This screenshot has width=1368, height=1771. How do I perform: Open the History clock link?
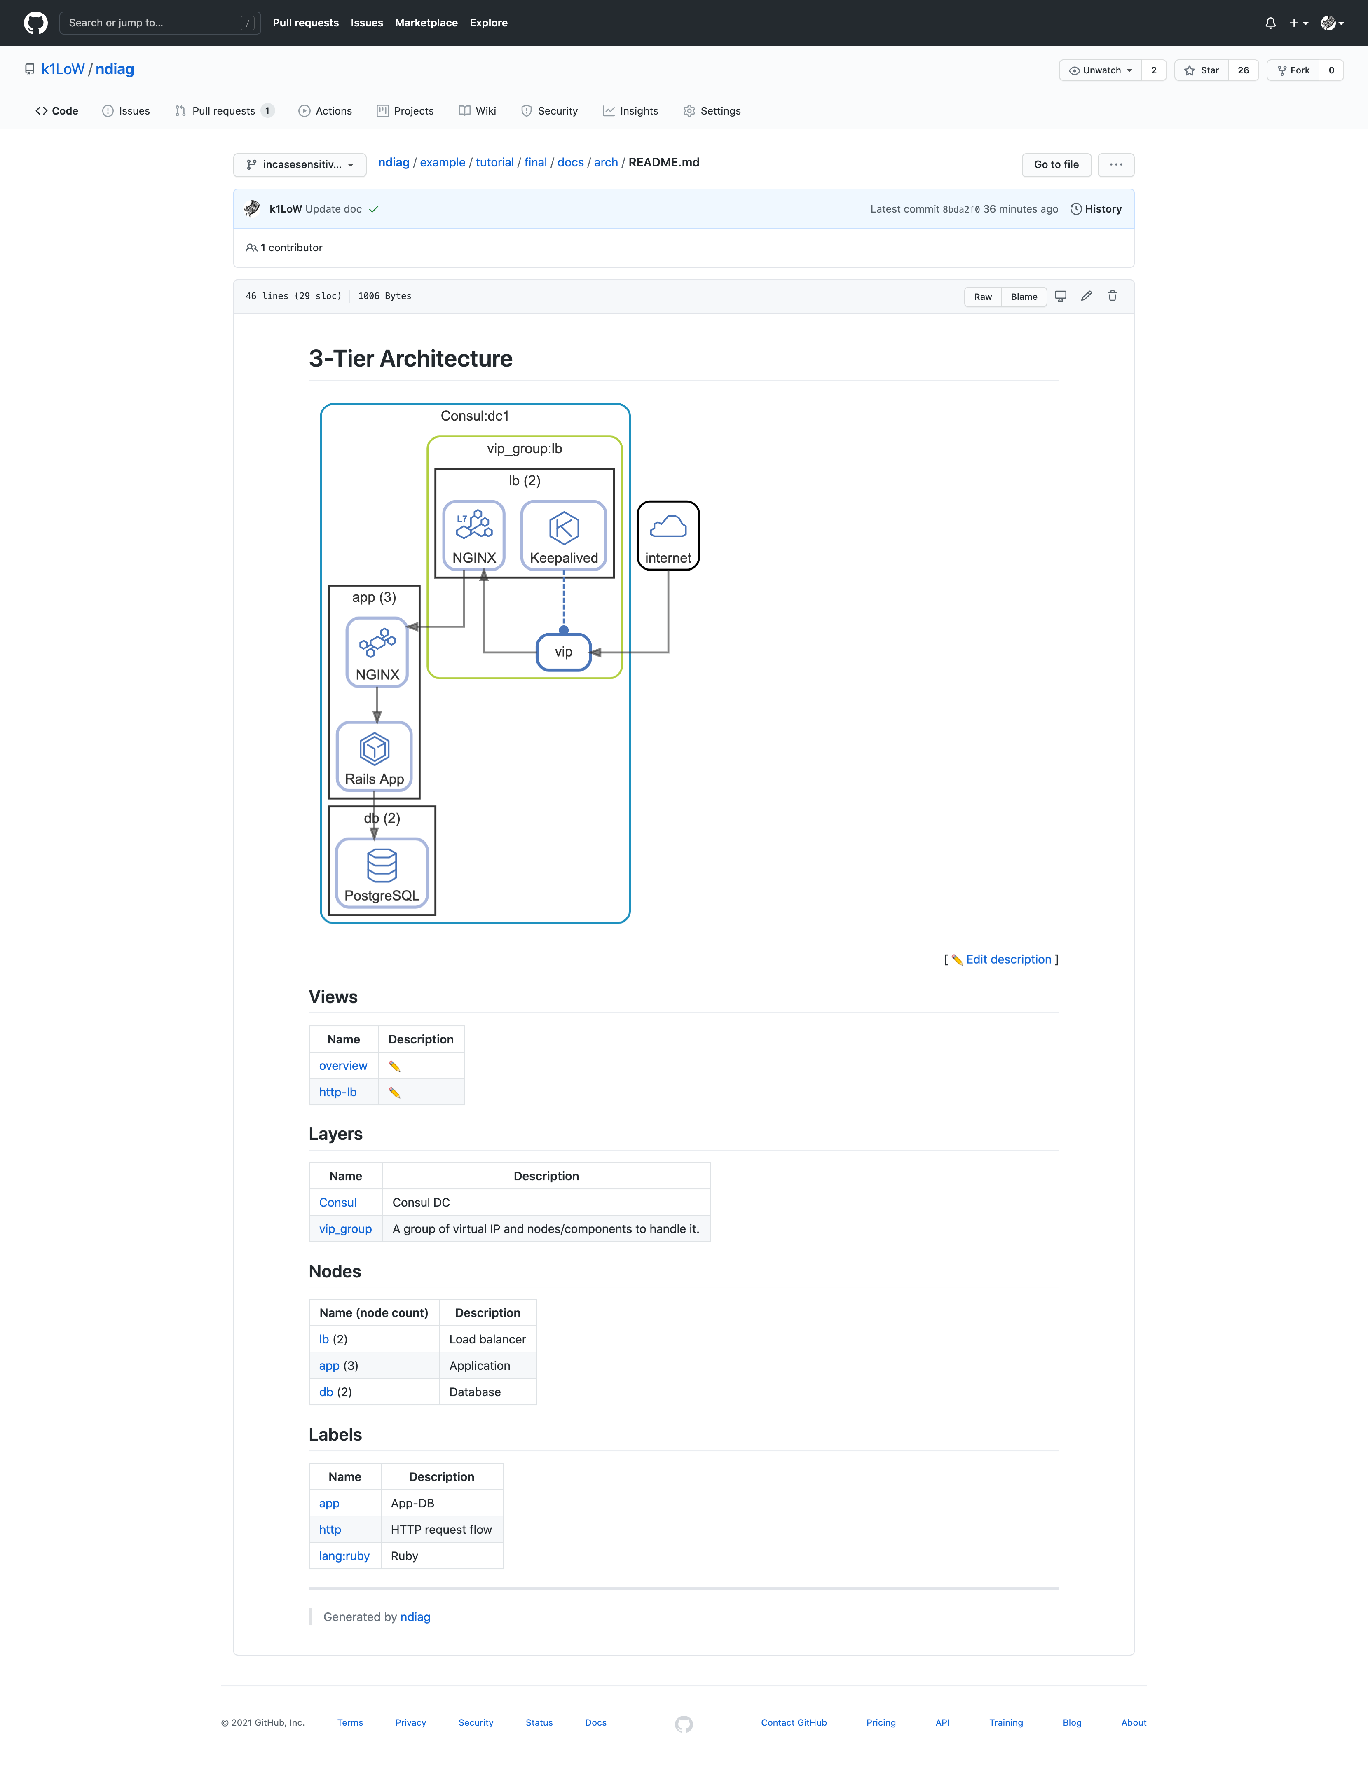click(1096, 209)
